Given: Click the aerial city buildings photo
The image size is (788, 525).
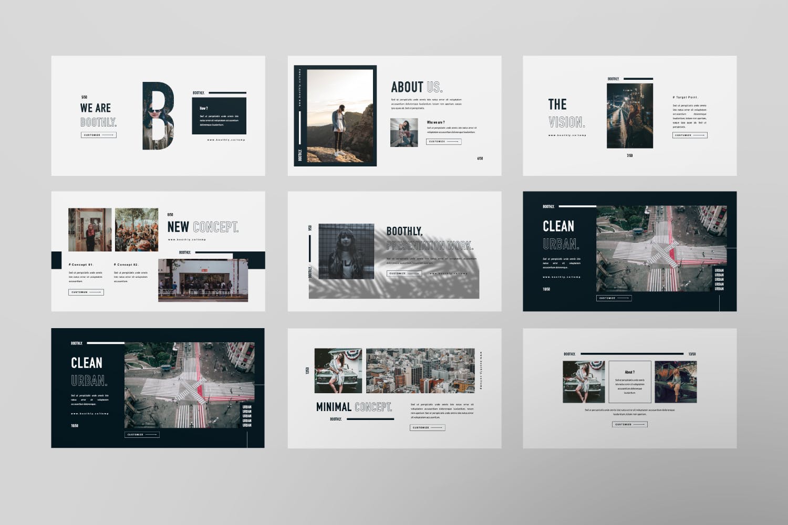Looking at the screenshot, I should coord(420,371).
